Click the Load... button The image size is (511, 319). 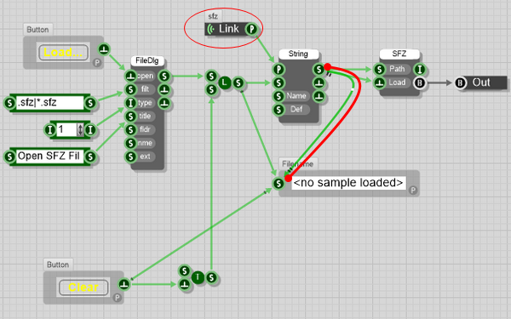pos(63,53)
